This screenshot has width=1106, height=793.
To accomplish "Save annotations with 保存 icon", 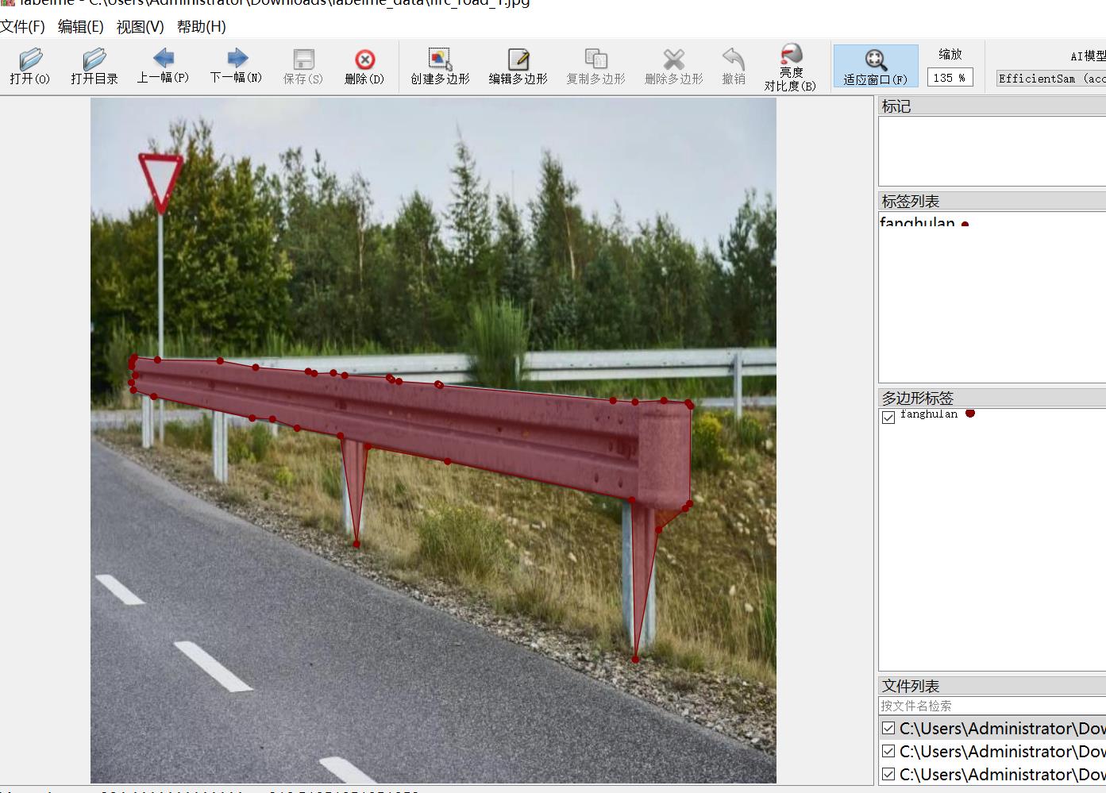I will pos(303,66).
